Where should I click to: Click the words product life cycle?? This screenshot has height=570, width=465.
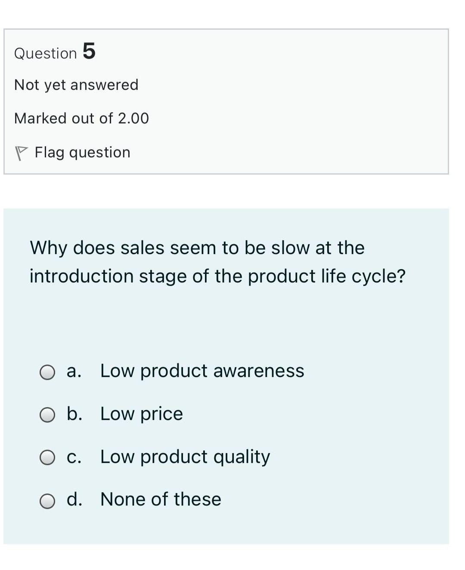click(x=326, y=276)
